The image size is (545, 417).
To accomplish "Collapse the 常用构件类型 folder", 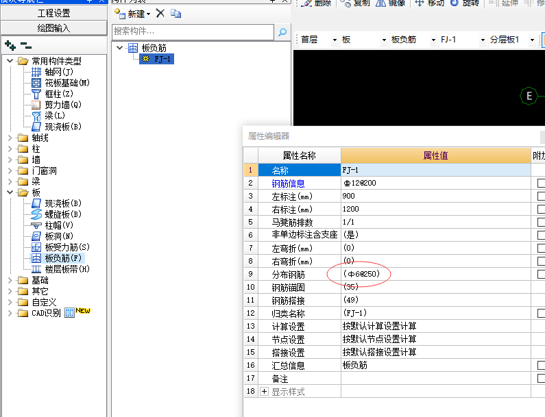I will (10, 61).
